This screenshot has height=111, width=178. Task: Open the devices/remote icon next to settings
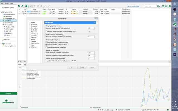tap(166, 6)
